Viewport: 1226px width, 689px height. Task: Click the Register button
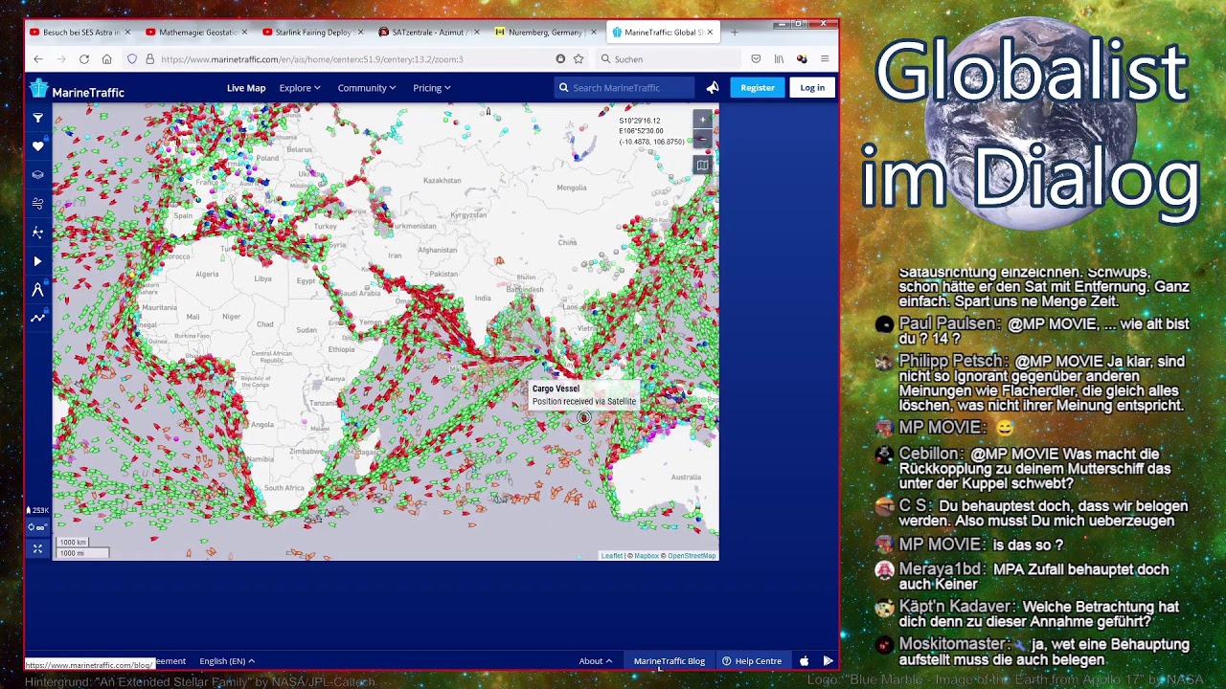pos(758,88)
